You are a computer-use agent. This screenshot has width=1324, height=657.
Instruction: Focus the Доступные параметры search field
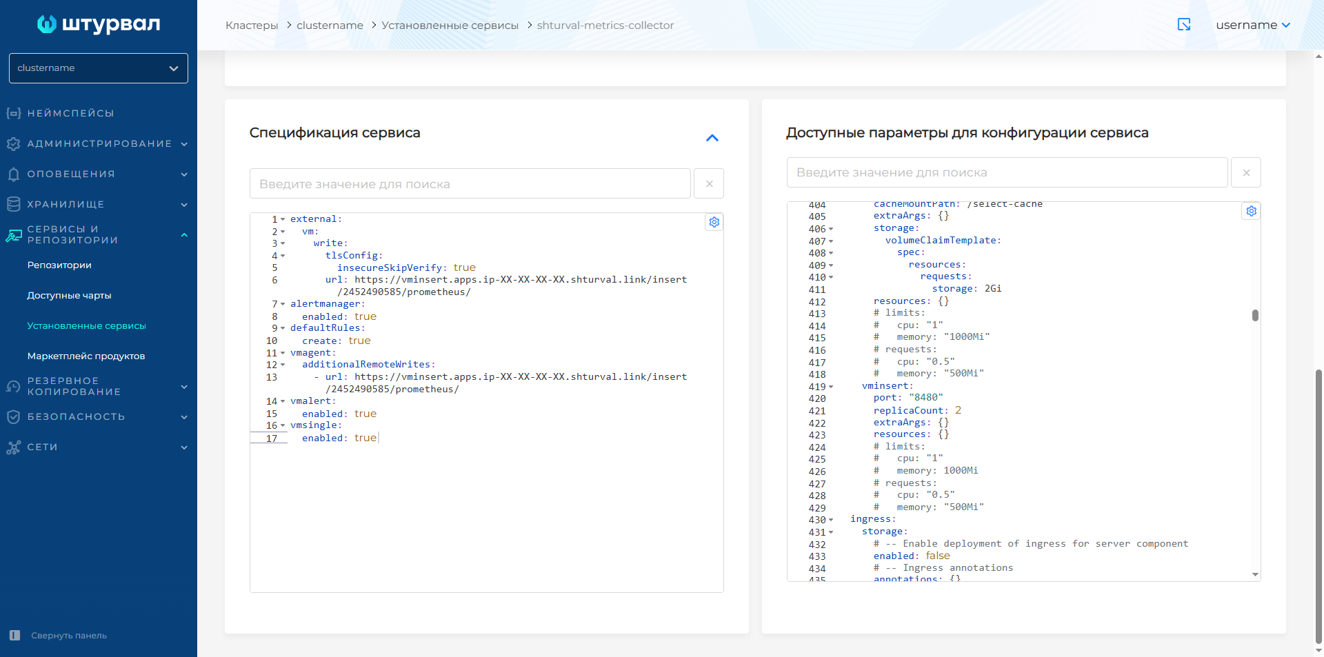point(1007,172)
